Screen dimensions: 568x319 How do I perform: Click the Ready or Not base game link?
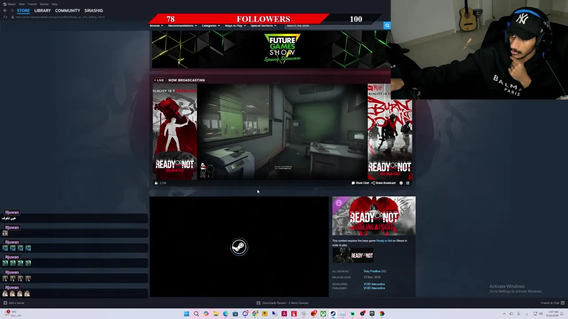pos(384,241)
